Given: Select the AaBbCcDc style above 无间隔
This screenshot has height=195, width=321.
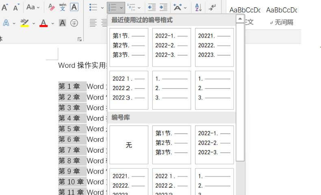Looking at the screenshot, I should coord(282,10).
